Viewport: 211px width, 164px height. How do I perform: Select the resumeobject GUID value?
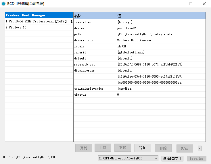(x=150, y=64)
